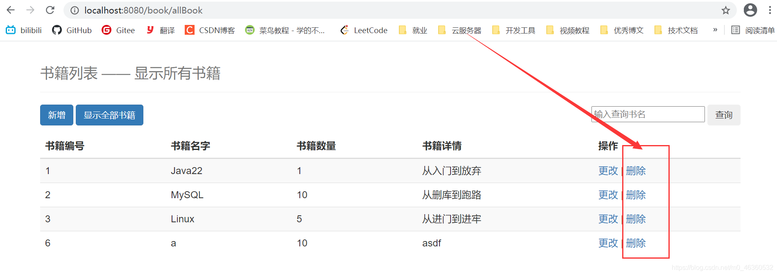Open the 阅读清单 reading list
Screen dimensions: 777x275
click(x=753, y=30)
